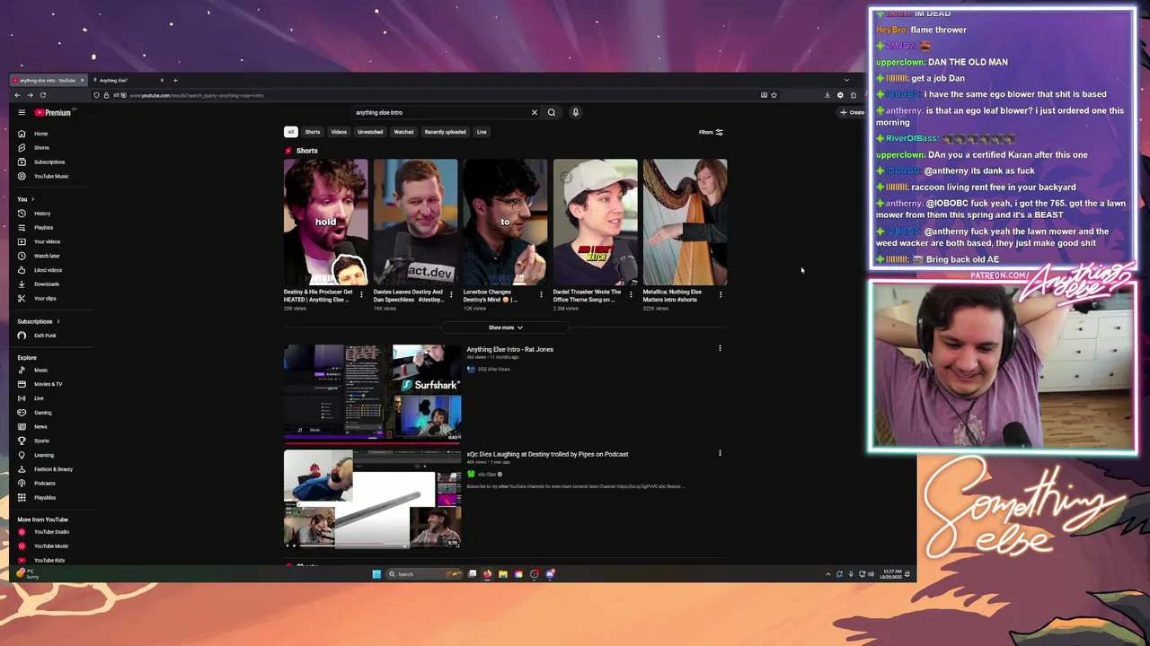Select the Recently uploaded filter chip

tap(445, 132)
